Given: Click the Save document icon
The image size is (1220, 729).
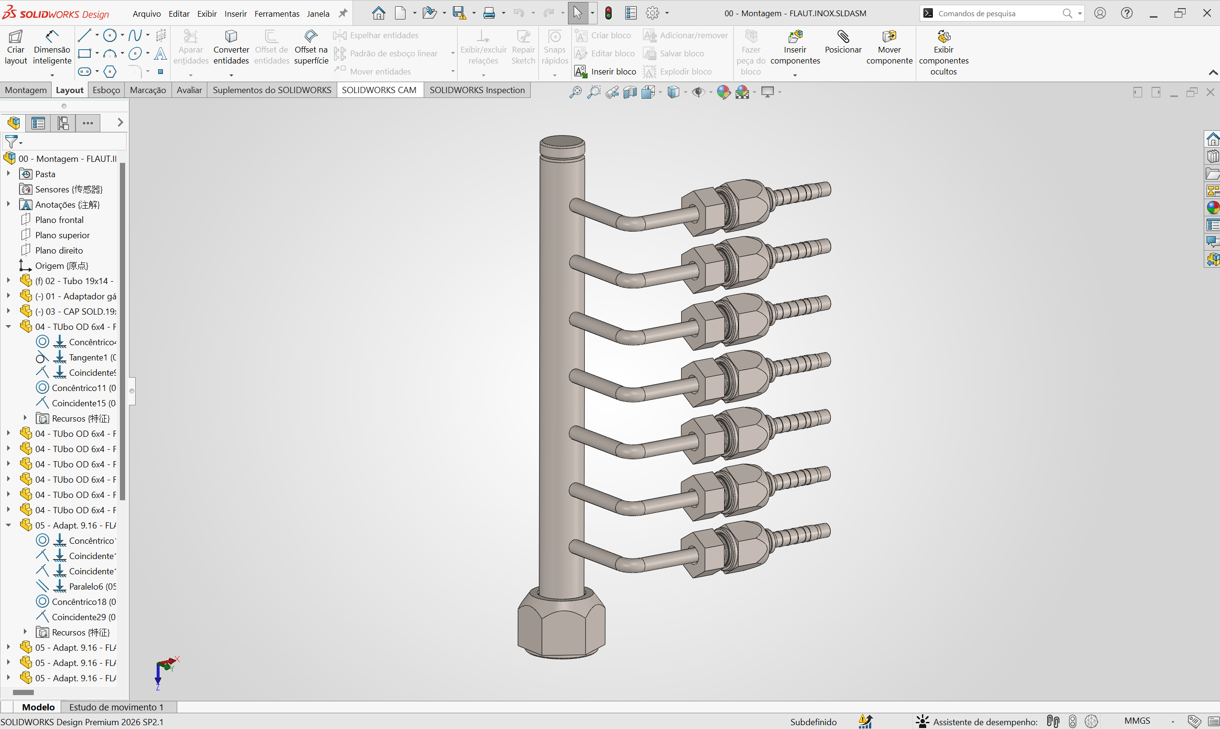Looking at the screenshot, I should coord(459,13).
